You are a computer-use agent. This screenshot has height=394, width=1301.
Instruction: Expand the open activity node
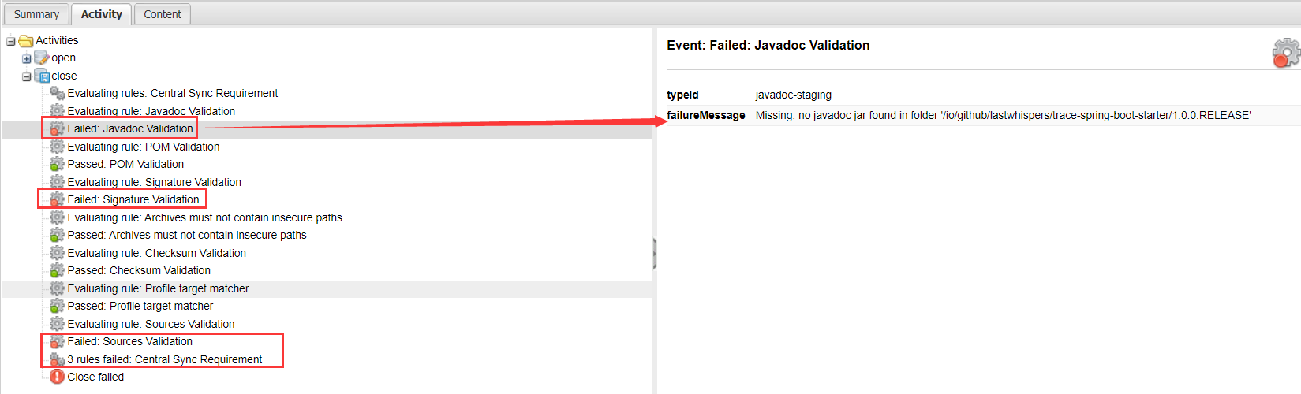pyautogui.click(x=26, y=58)
